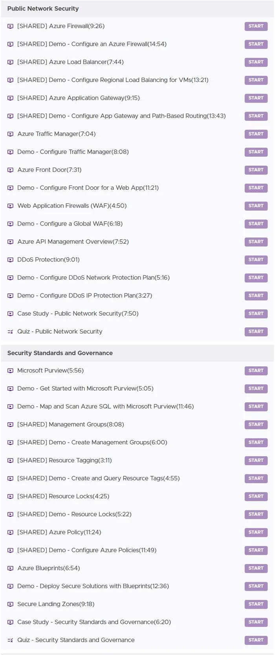The image size is (275, 655).
Task: Open lesson title Demo - Configure Regional Load Balancing for VMs
Action: point(113,80)
